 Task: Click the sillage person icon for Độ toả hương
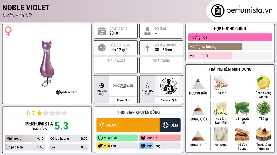point(147,48)
